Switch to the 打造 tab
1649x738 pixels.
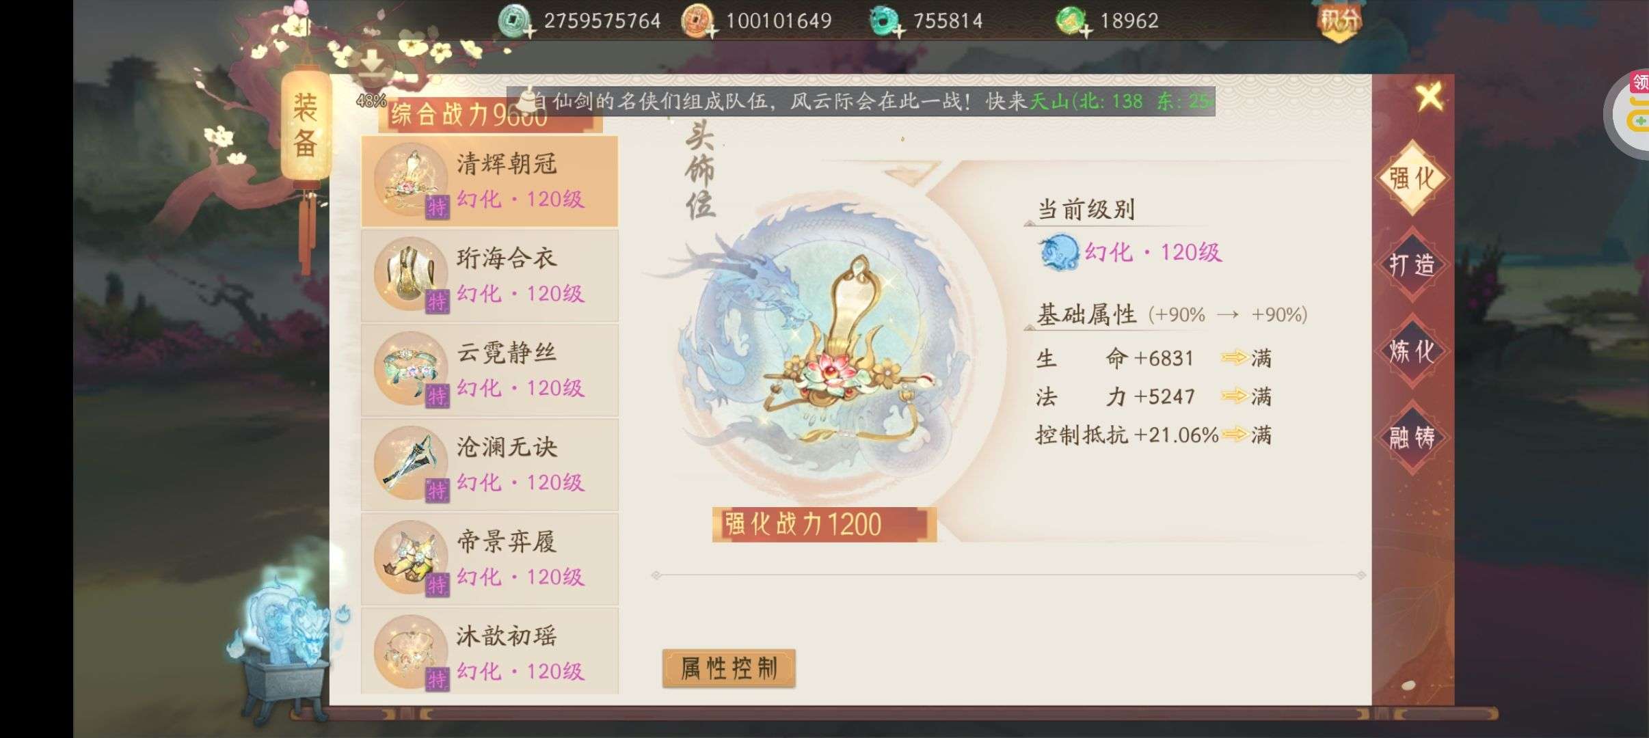tap(1412, 264)
